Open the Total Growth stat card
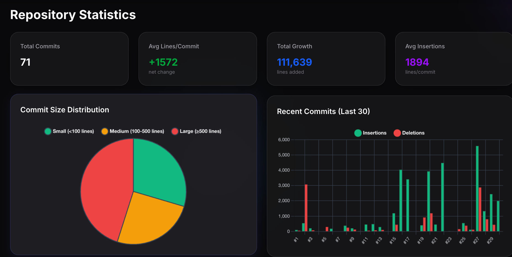The image size is (512, 257). pos(326,59)
